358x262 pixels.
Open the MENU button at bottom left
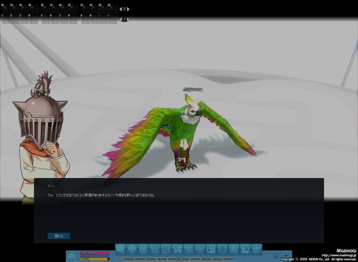[71, 257]
